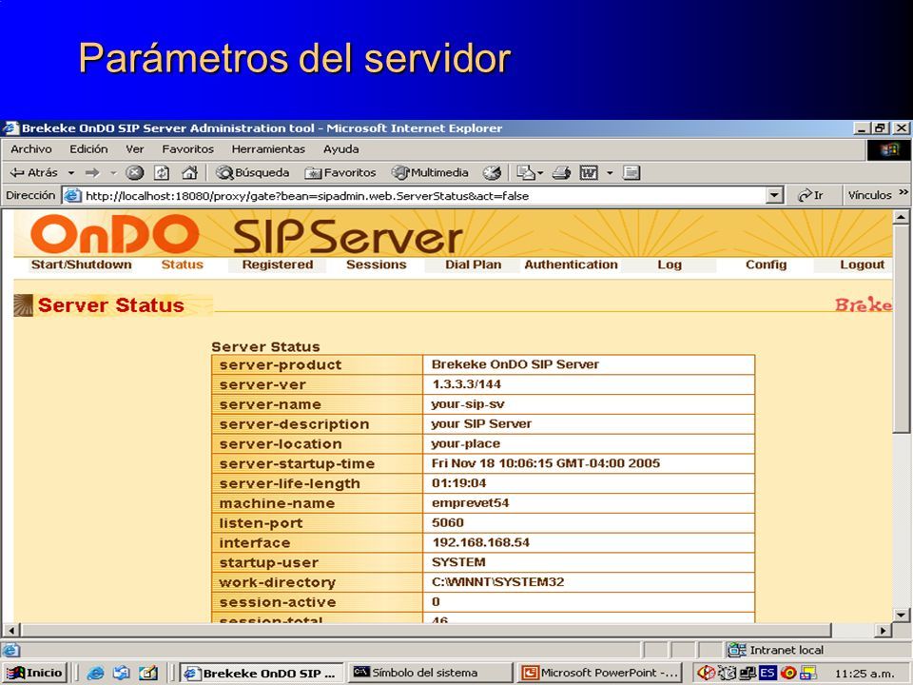Click the Brekeke logo link
The height and width of the screenshot is (685, 913).
[863, 304]
